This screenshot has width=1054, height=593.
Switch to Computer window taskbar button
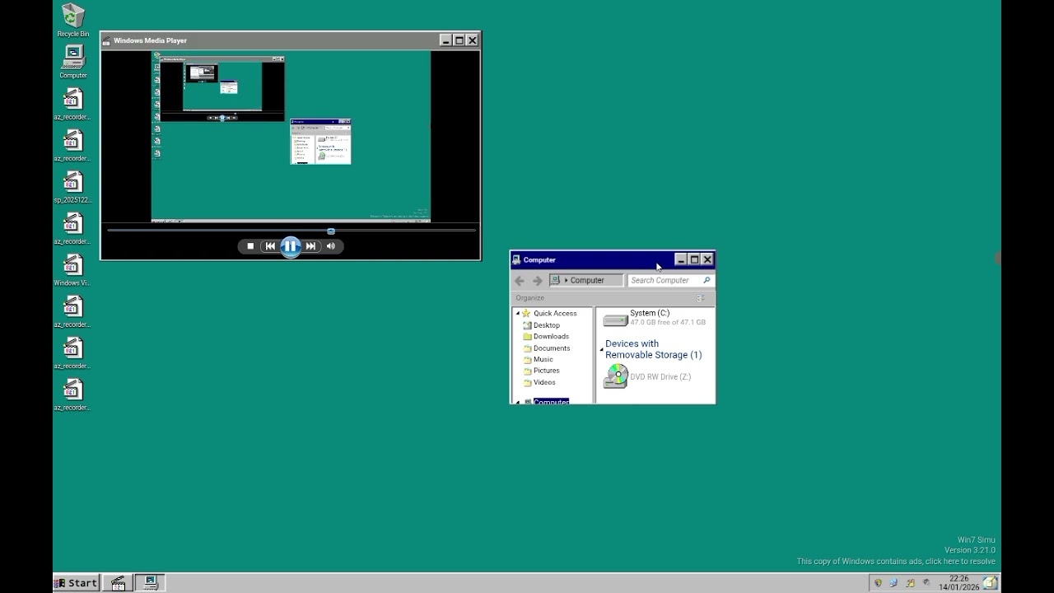tap(150, 583)
